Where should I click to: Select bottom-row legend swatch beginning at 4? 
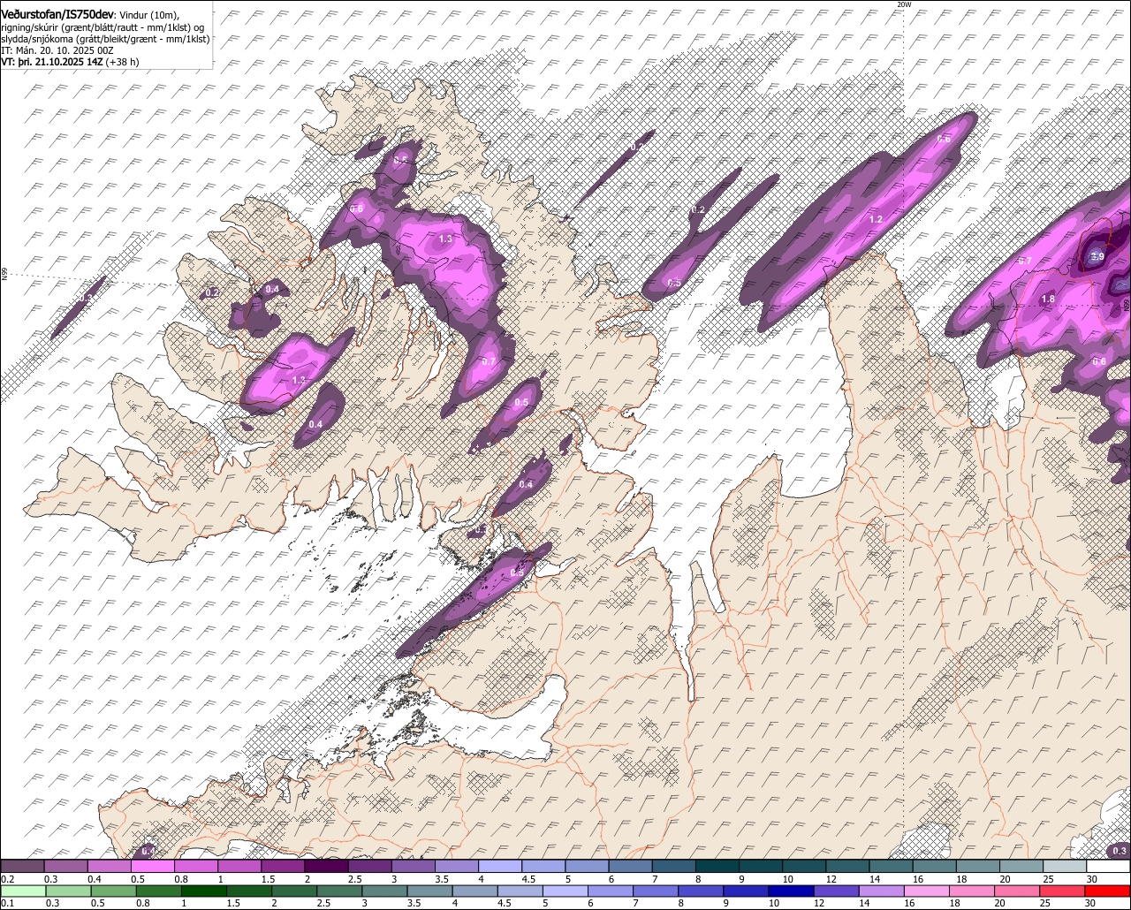[x=474, y=891]
